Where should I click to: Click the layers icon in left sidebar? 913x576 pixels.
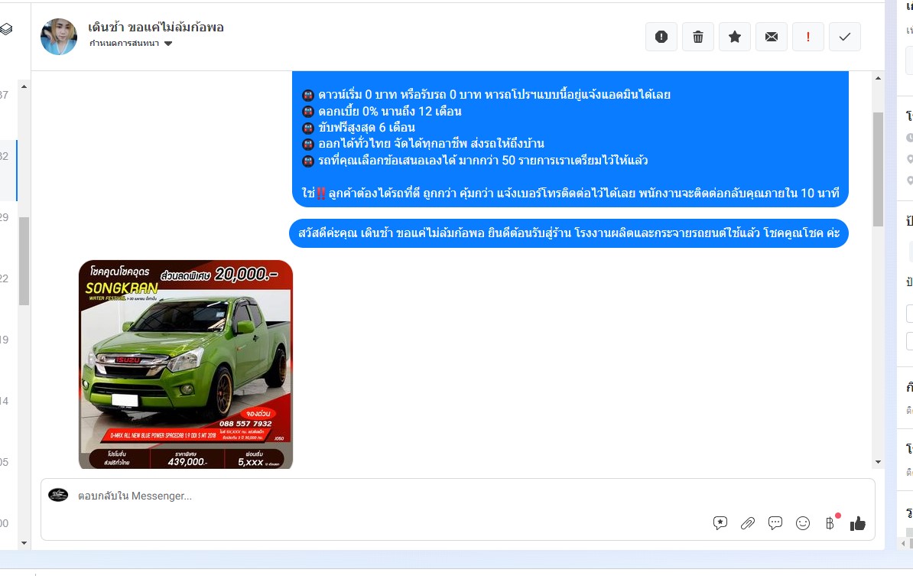point(6,28)
